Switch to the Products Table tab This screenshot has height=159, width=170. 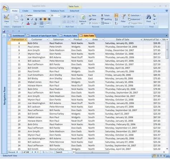[x=69, y=36]
